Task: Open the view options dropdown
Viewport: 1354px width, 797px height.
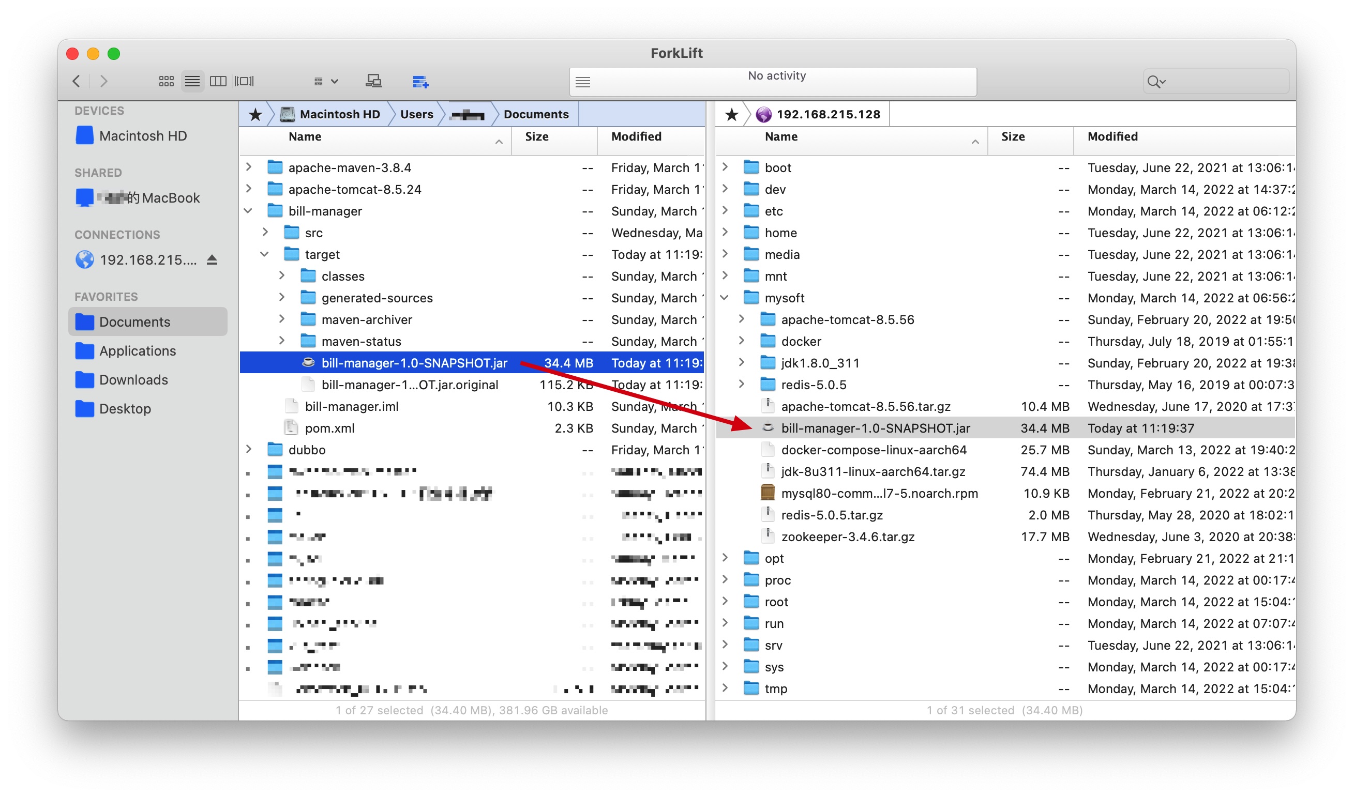Action: 326,81
